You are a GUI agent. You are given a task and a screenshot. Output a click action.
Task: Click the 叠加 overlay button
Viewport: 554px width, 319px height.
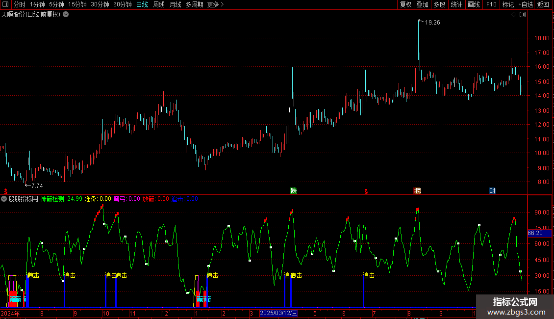click(422, 4)
